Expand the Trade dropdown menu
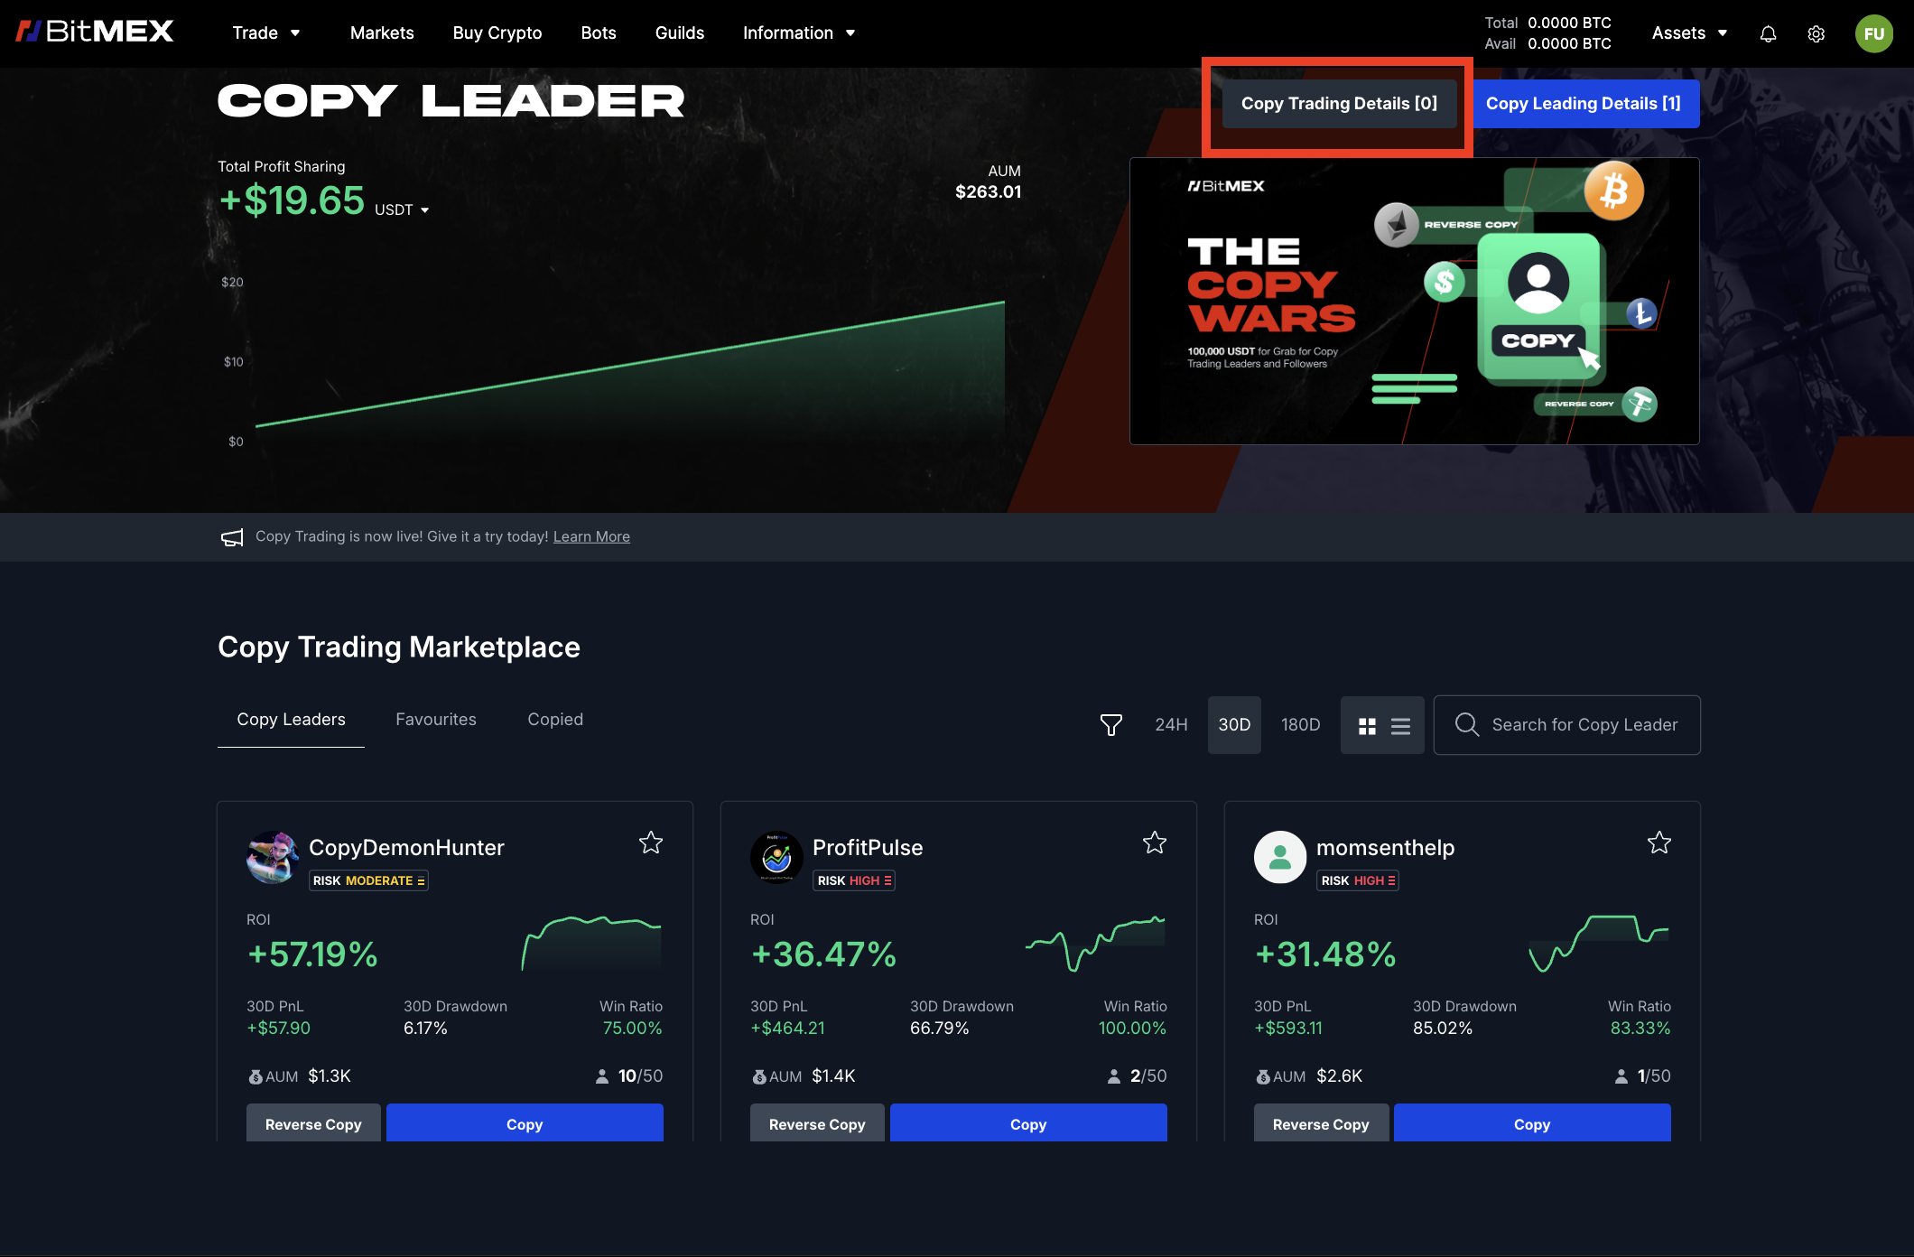 266,33
